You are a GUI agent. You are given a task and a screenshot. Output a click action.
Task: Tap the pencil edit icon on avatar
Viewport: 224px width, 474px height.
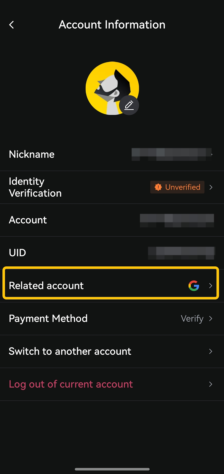tap(129, 105)
